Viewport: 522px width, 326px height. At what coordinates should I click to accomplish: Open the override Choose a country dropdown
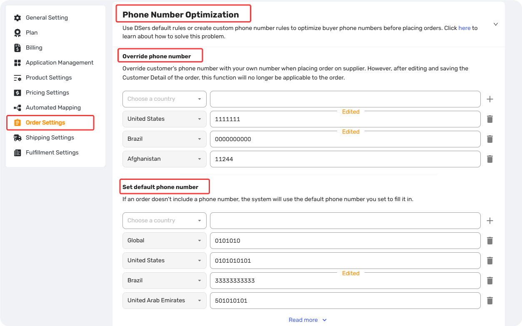pyautogui.click(x=165, y=99)
